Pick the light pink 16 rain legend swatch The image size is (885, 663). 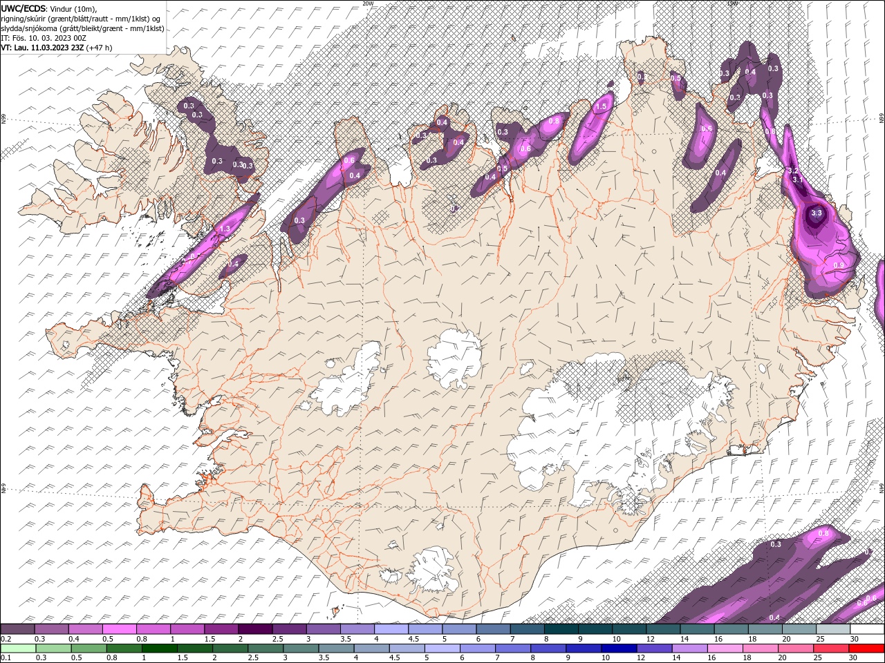pyautogui.click(x=726, y=648)
